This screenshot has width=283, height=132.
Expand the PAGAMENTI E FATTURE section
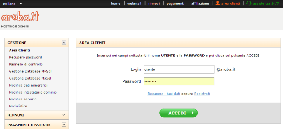[64, 125]
